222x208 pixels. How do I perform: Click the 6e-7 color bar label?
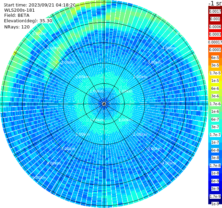[x=215, y=119]
